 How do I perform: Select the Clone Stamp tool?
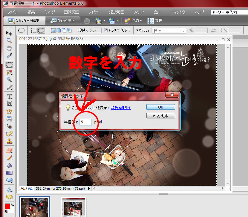(x=9, y=141)
